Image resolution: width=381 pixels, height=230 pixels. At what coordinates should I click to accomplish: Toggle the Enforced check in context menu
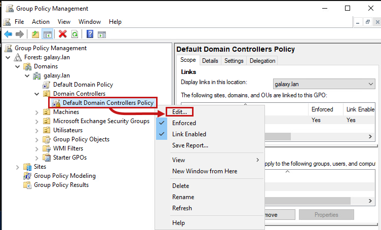[x=184, y=123]
